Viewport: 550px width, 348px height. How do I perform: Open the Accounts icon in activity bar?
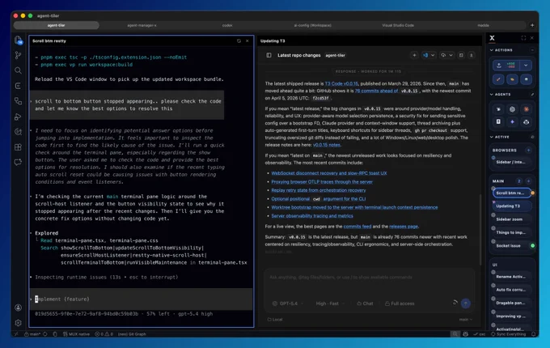click(19, 308)
